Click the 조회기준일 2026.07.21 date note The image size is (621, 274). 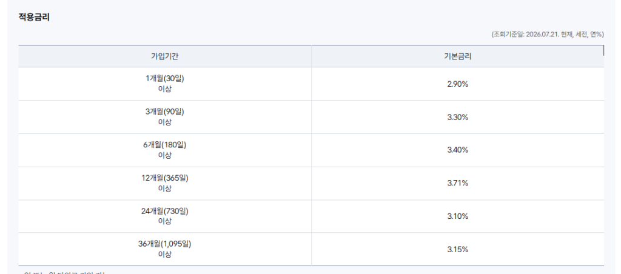[x=548, y=35]
